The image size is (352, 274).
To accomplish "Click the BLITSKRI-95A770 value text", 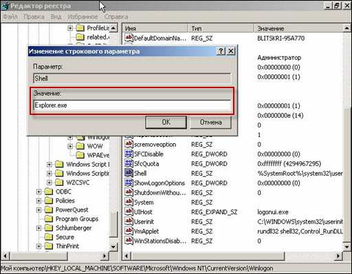I will 280,38.
